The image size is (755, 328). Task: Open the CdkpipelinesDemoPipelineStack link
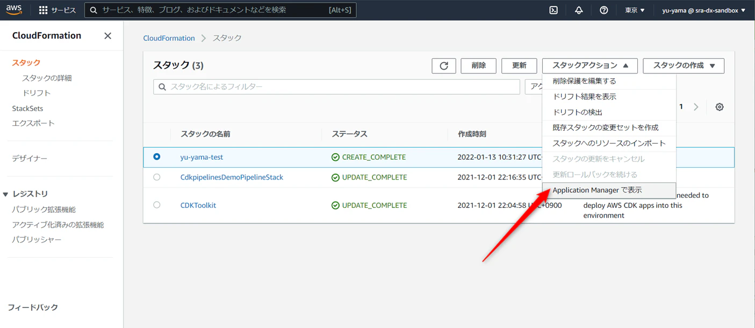pyautogui.click(x=232, y=177)
